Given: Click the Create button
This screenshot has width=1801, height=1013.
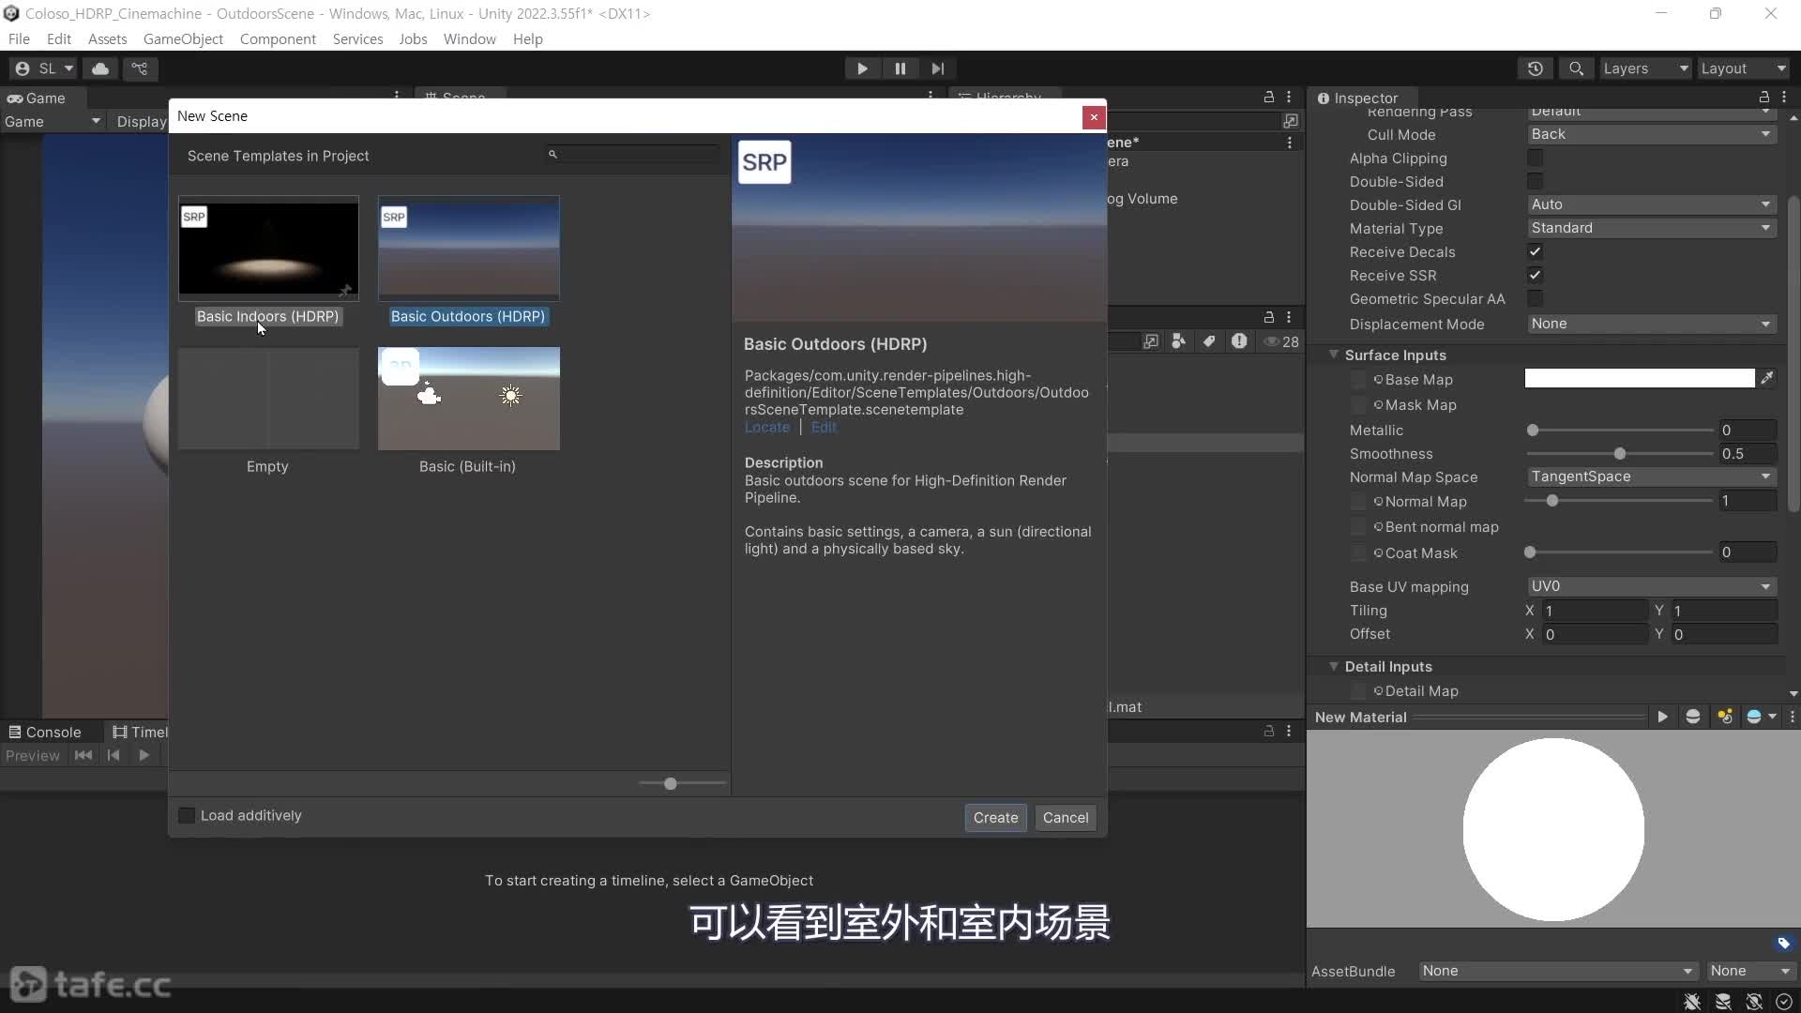Looking at the screenshot, I should [x=995, y=817].
